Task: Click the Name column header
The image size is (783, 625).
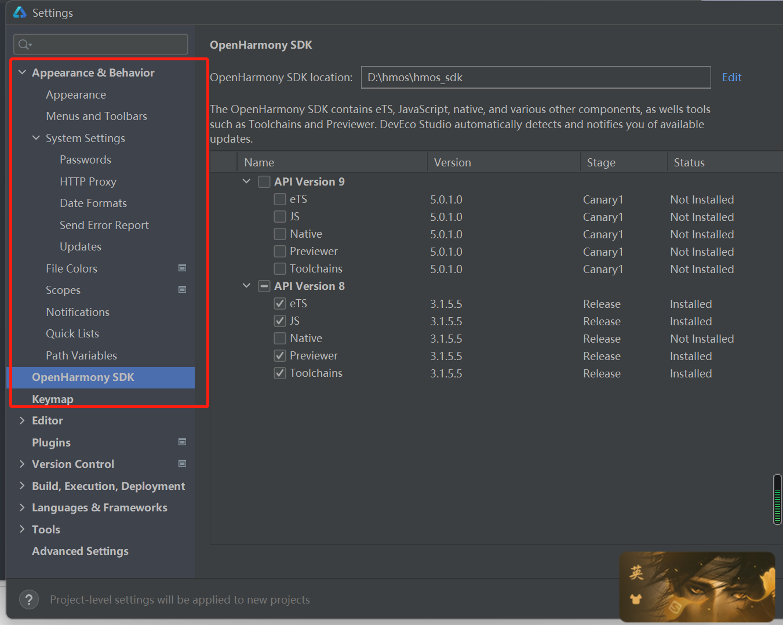Action: pyautogui.click(x=332, y=162)
